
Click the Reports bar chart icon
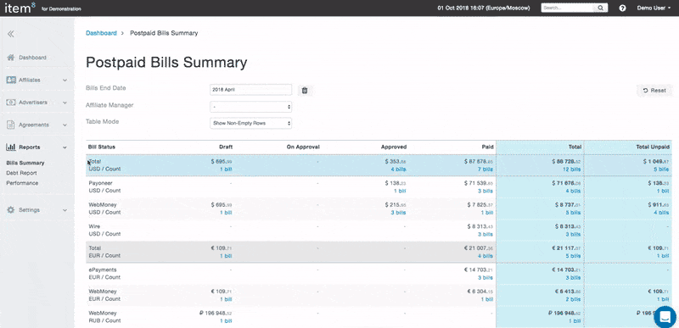[x=11, y=147]
